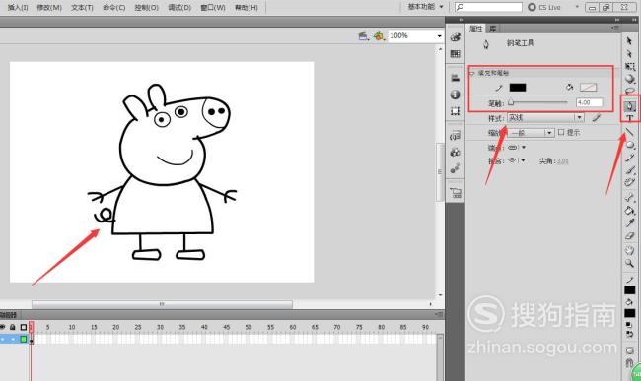Select the Text tool
The image size is (641, 381).
click(x=630, y=118)
